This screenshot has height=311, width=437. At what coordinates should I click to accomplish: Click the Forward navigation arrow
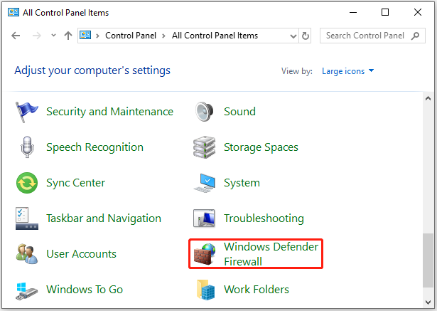point(36,36)
